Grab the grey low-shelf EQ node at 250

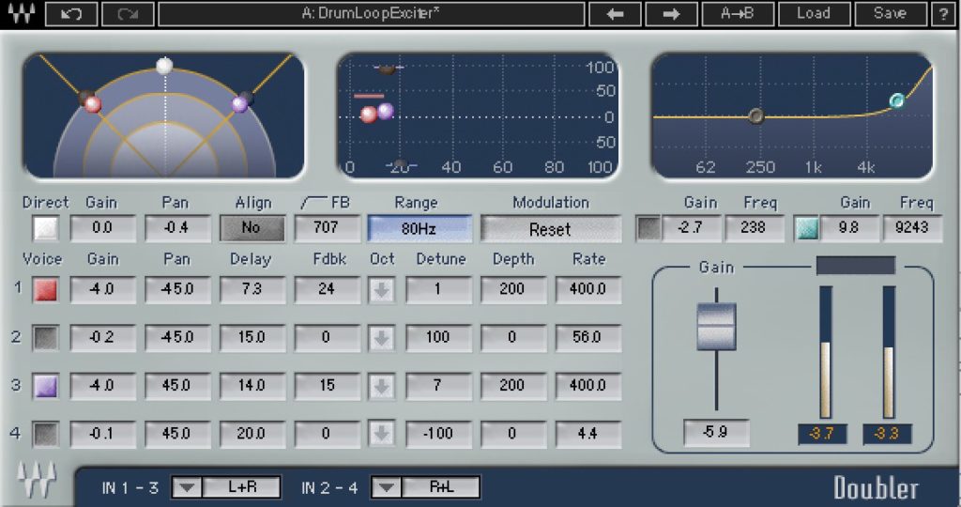[756, 115]
